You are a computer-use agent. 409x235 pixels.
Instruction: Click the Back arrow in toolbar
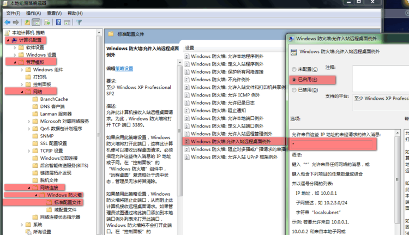pos(8,22)
